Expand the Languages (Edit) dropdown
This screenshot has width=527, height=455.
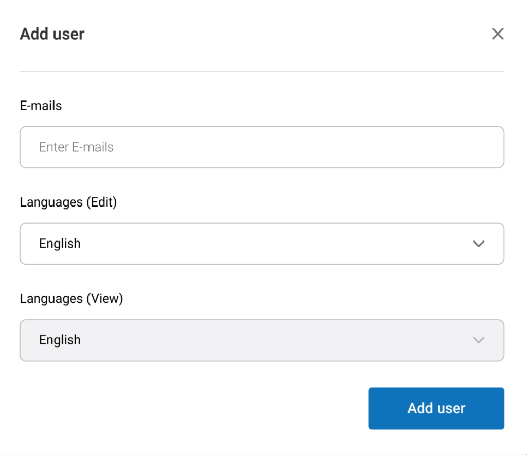tap(262, 244)
